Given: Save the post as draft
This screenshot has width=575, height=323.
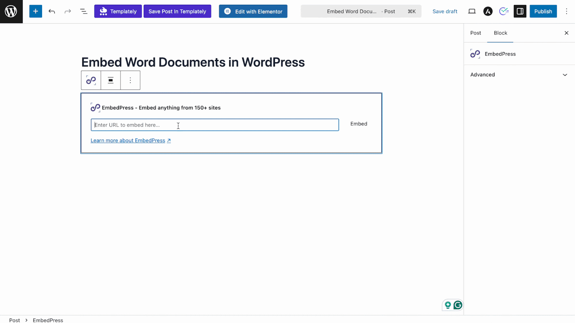Looking at the screenshot, I should click(x=445, y=12).
